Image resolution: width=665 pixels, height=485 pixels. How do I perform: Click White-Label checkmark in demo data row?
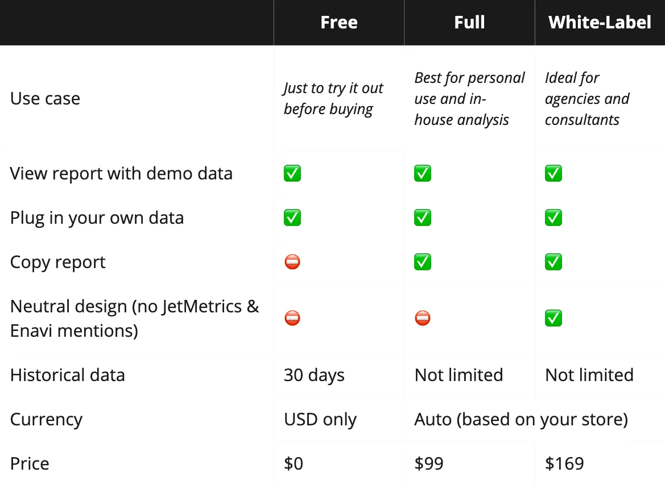tap(554, 173)
